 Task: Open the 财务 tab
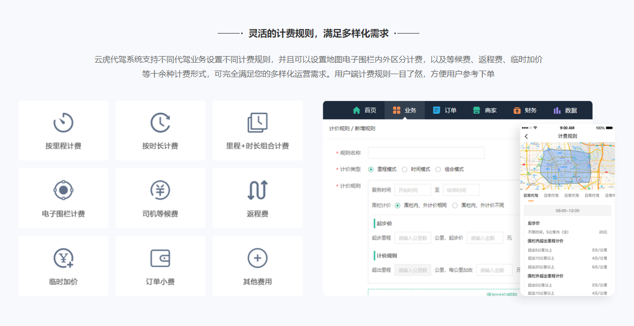[525, 110]
